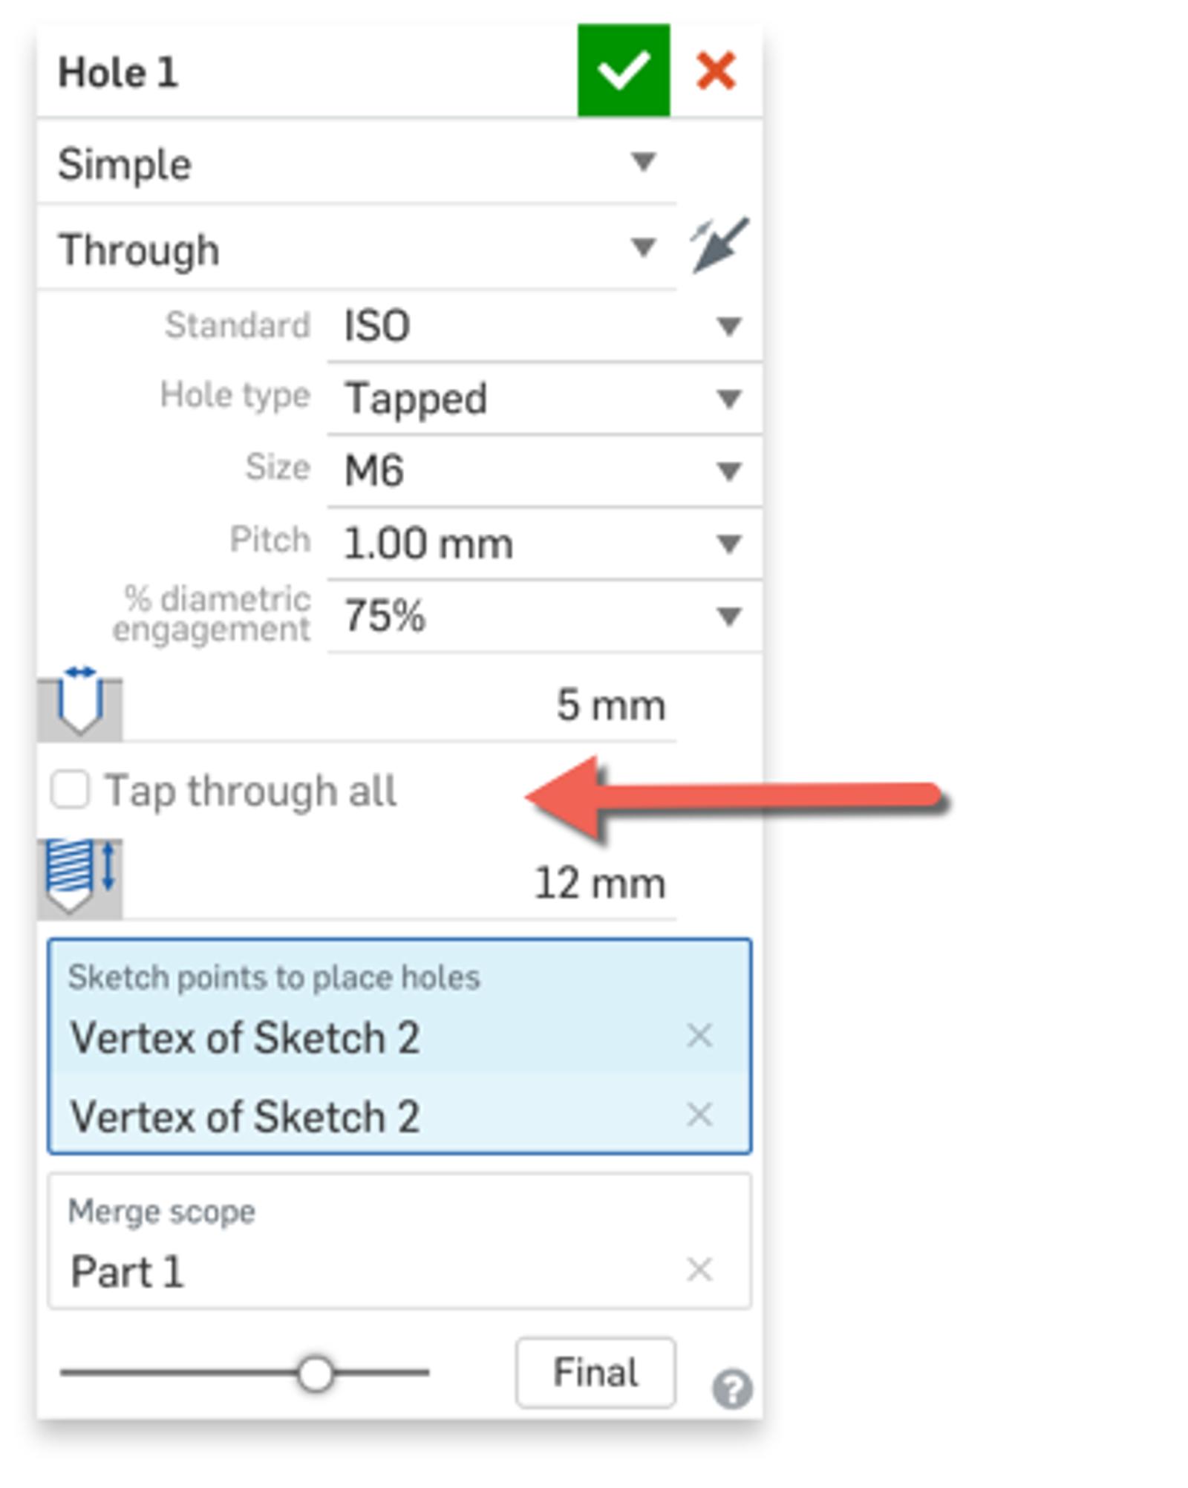
Task: Accept Hole 1 with green checkmark
Action: [623, 71]
